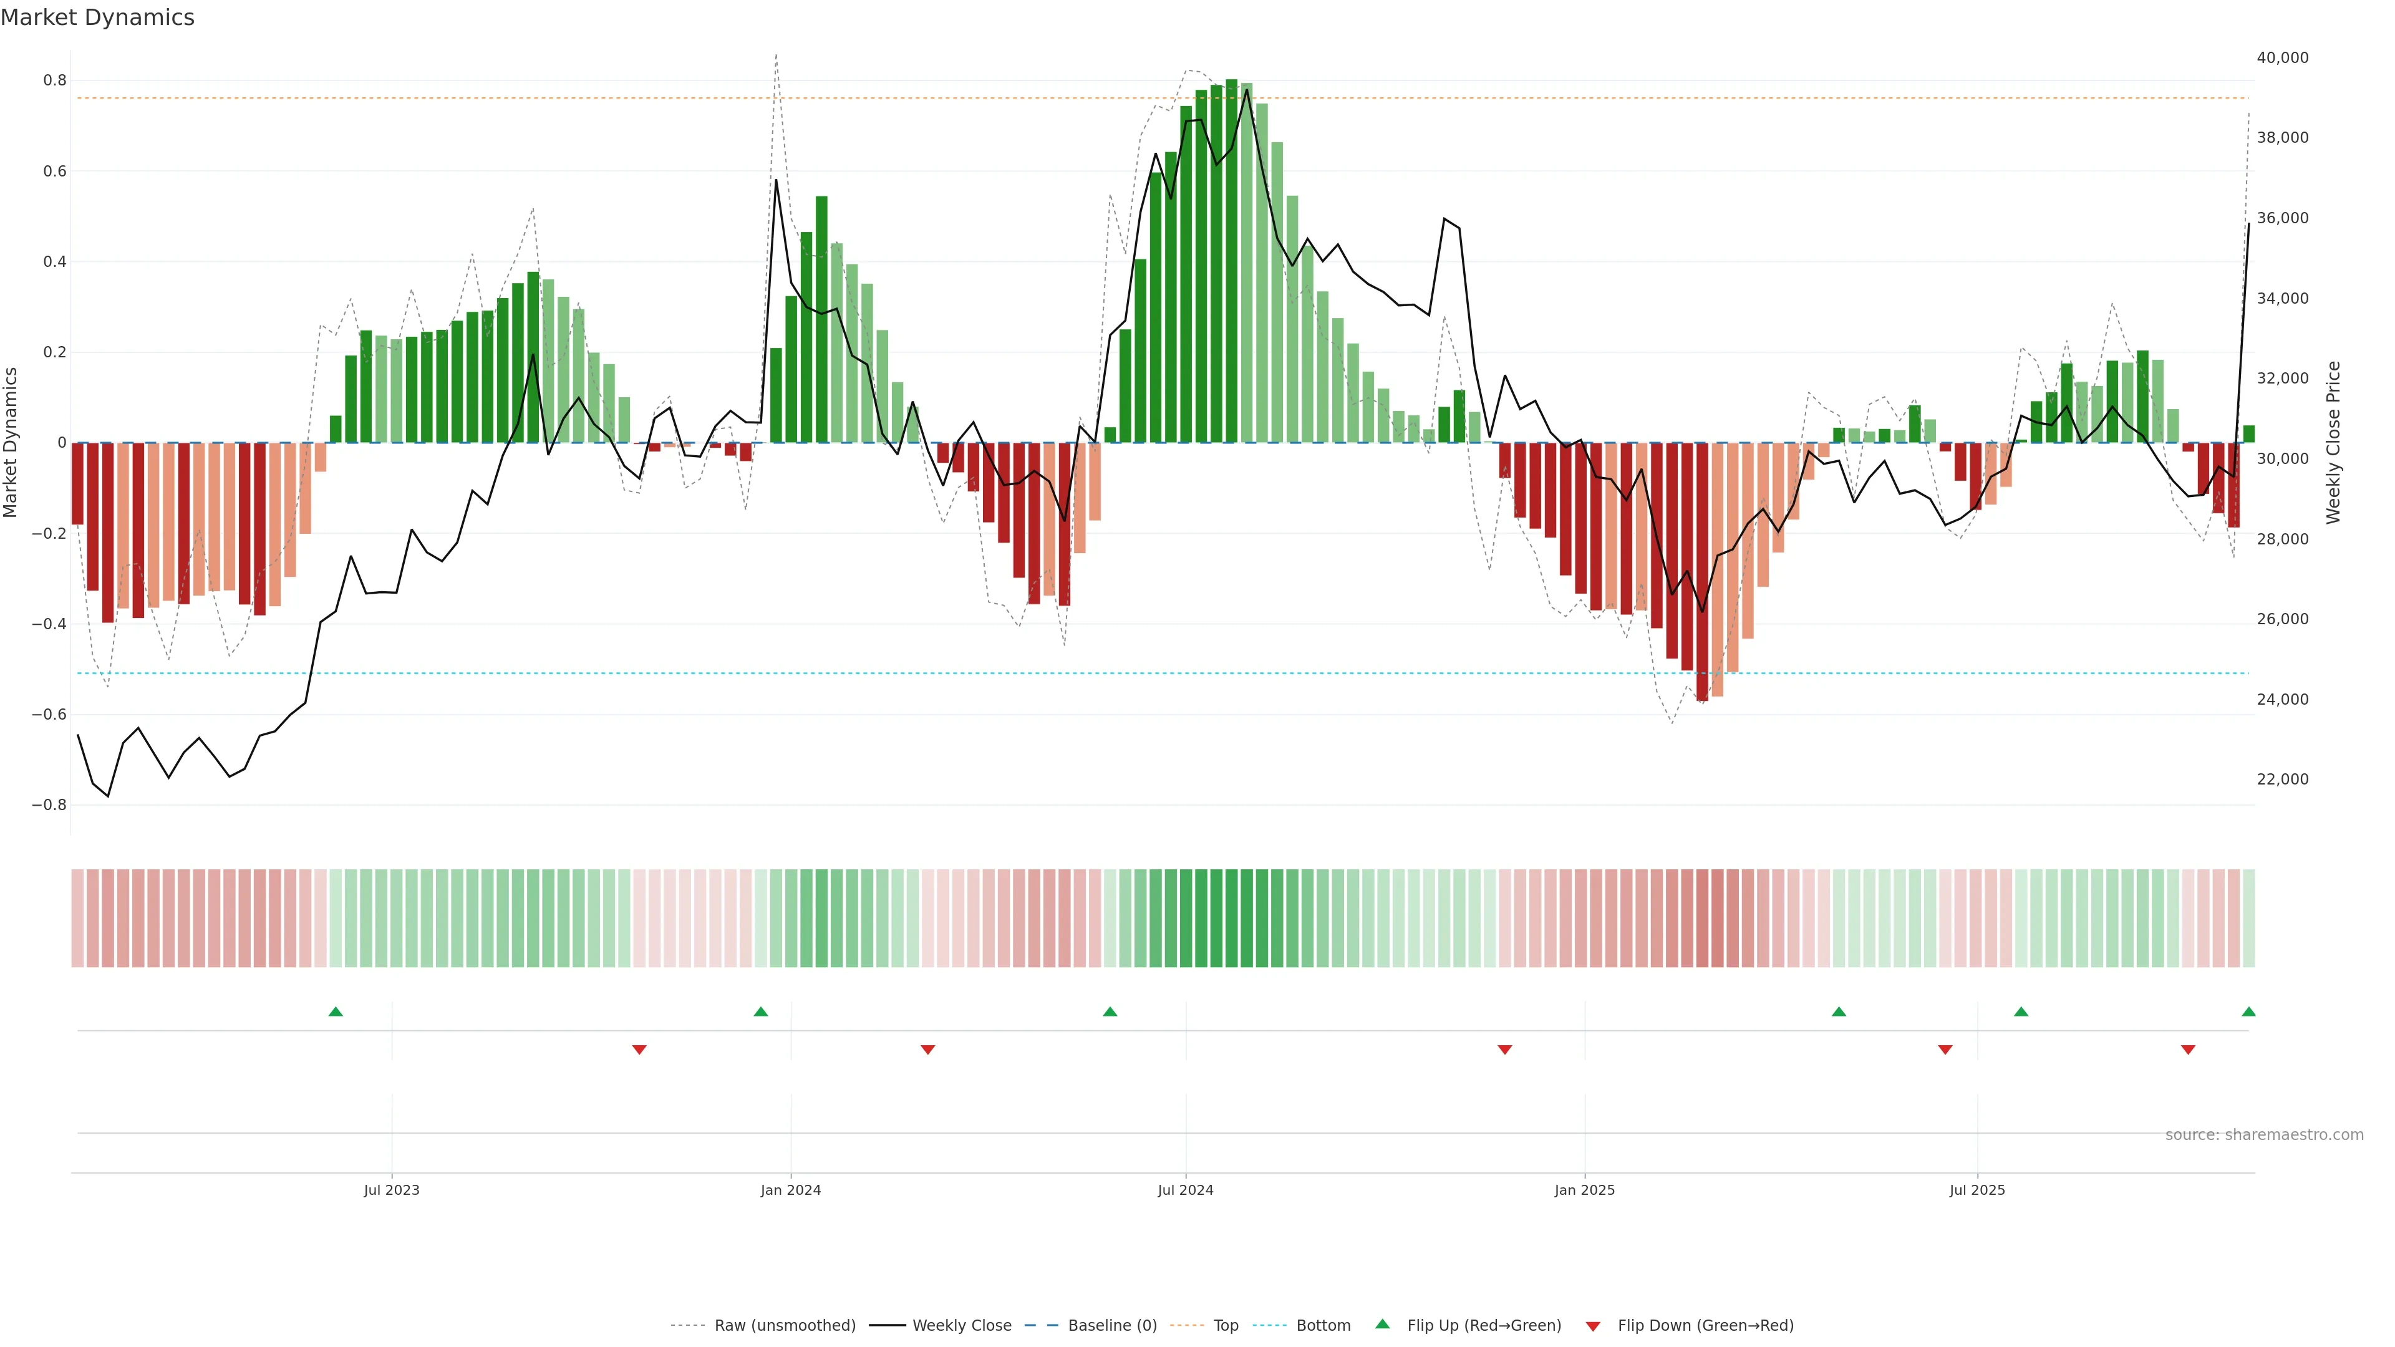
Task: Click the Jan 2024 x-axis label
Action: click(790, 1190)
